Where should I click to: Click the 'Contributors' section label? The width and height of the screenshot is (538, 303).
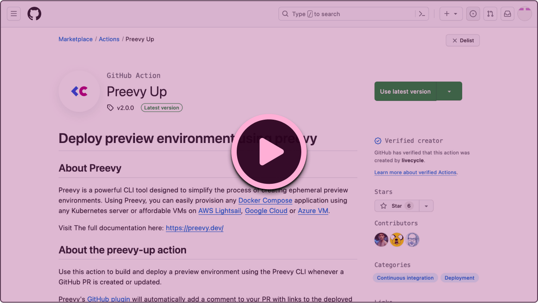tap(396, 223)
